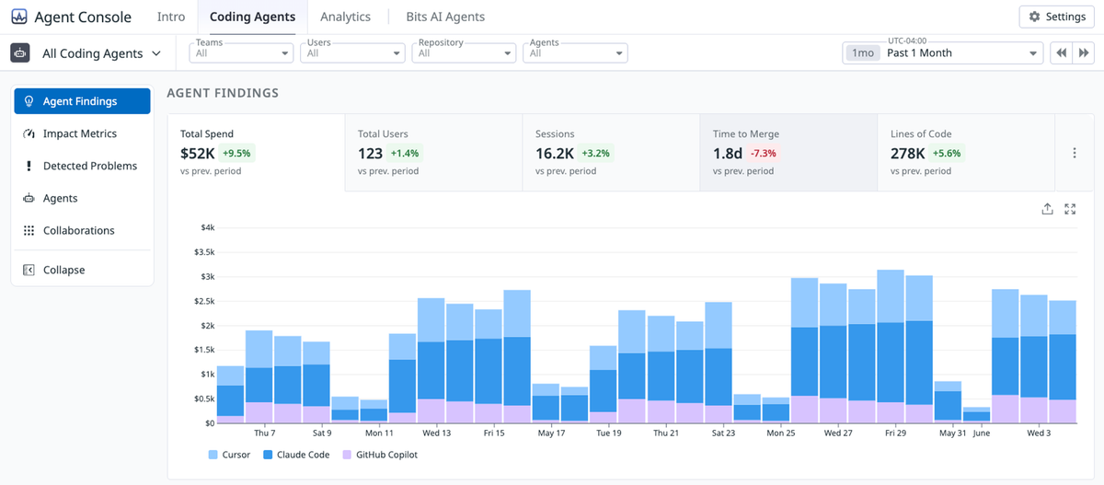Toggle the Cursor series in the legend
Screen dimensions: 1104x485
pos(229,455)
